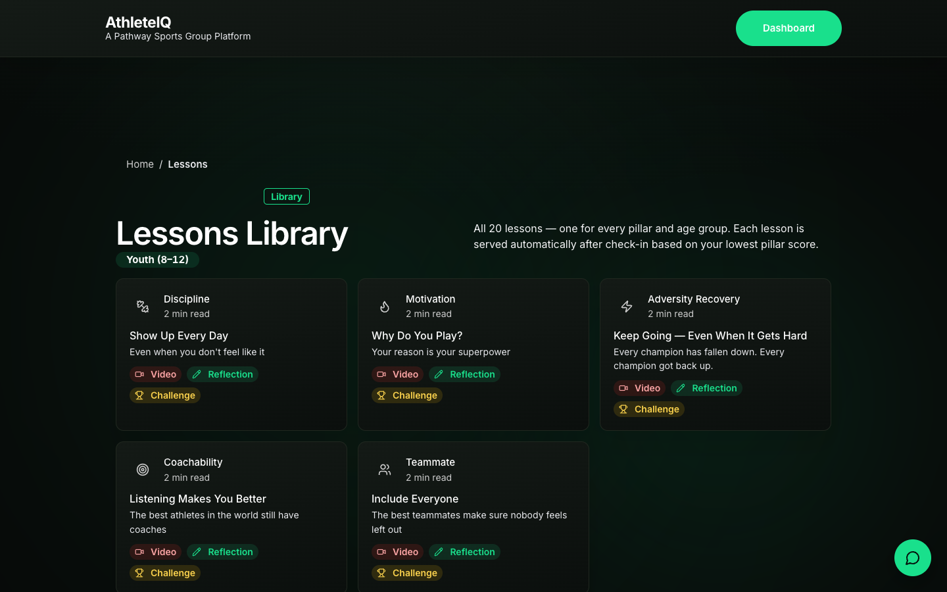This screenshot has width=947, height=592.
Task: Click '2 min read' under Coachability
Action: (x=187, y=478)
